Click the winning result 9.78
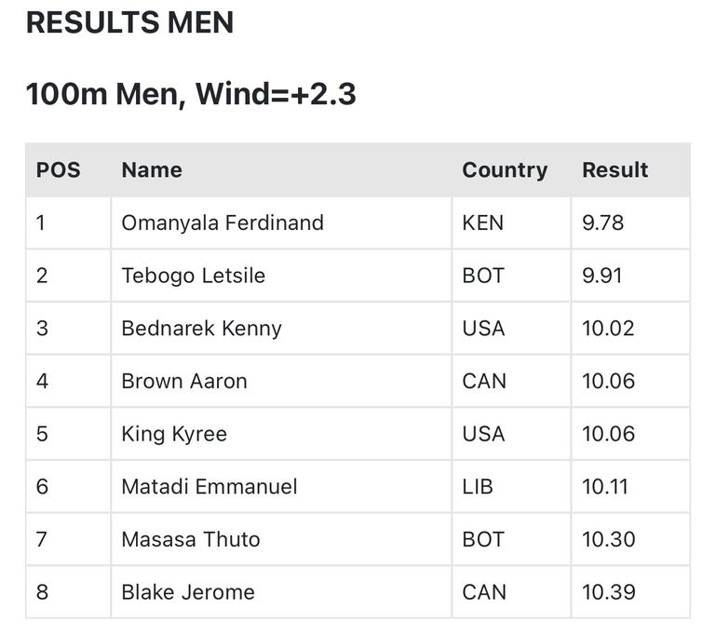716x636 pixels. click(602, 223)
